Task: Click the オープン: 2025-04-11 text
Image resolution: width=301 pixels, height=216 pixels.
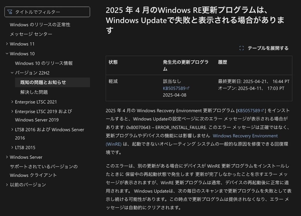Action: click(251, 88)
